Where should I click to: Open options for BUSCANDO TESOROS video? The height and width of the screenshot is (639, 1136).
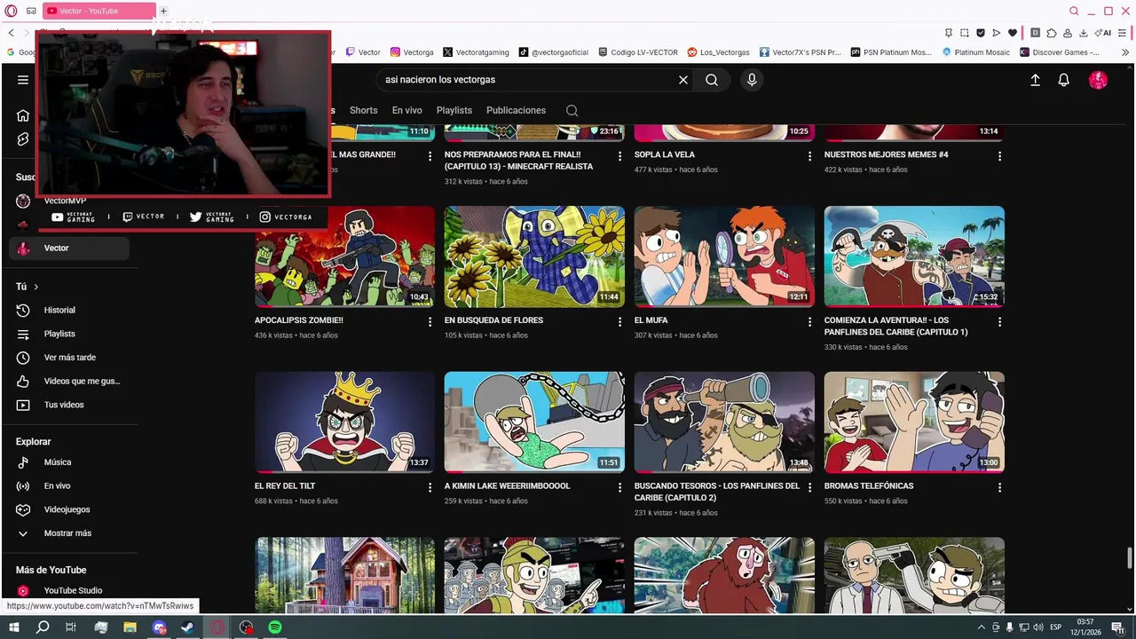pos(809,488)
